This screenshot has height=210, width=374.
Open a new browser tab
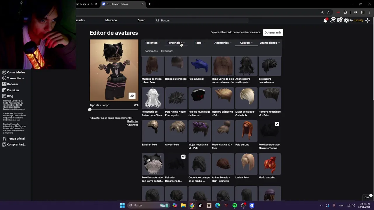150,4
